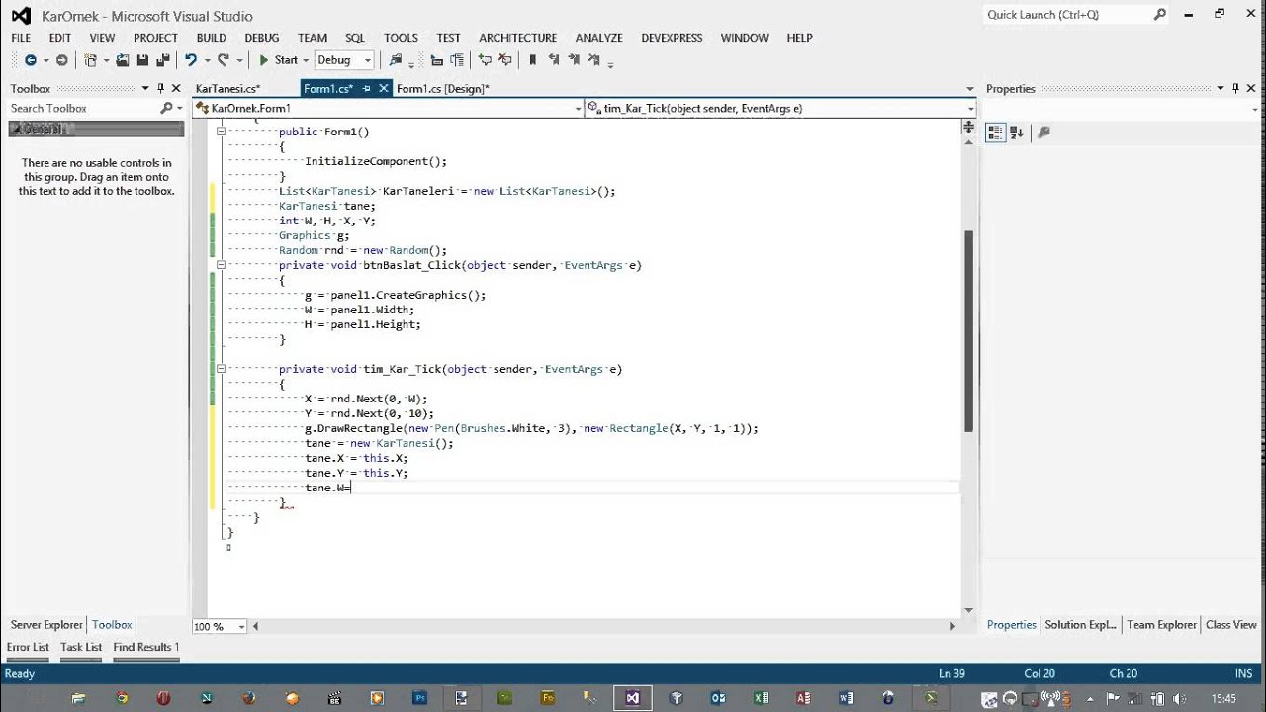Click the Navigate Forward arrow icon
Viewport: 1266px width, 712px height.
tap(62, 60)
